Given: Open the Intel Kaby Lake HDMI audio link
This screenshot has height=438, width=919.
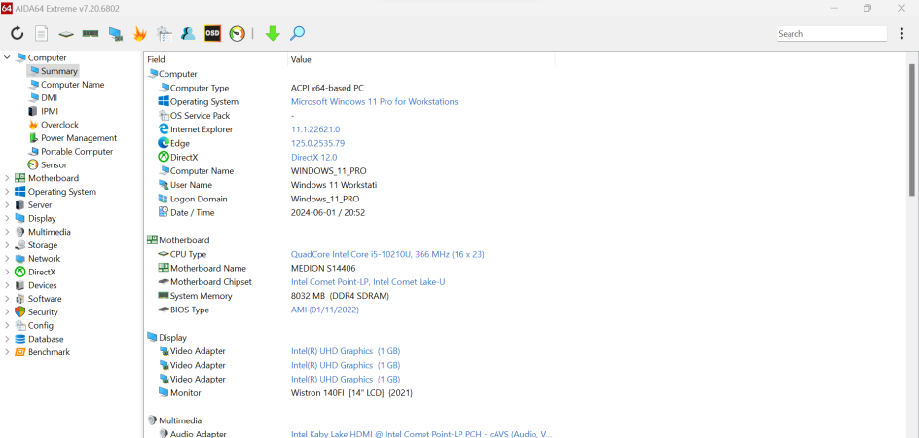Looking at the screenshot, I should click(x=422, y=434).
